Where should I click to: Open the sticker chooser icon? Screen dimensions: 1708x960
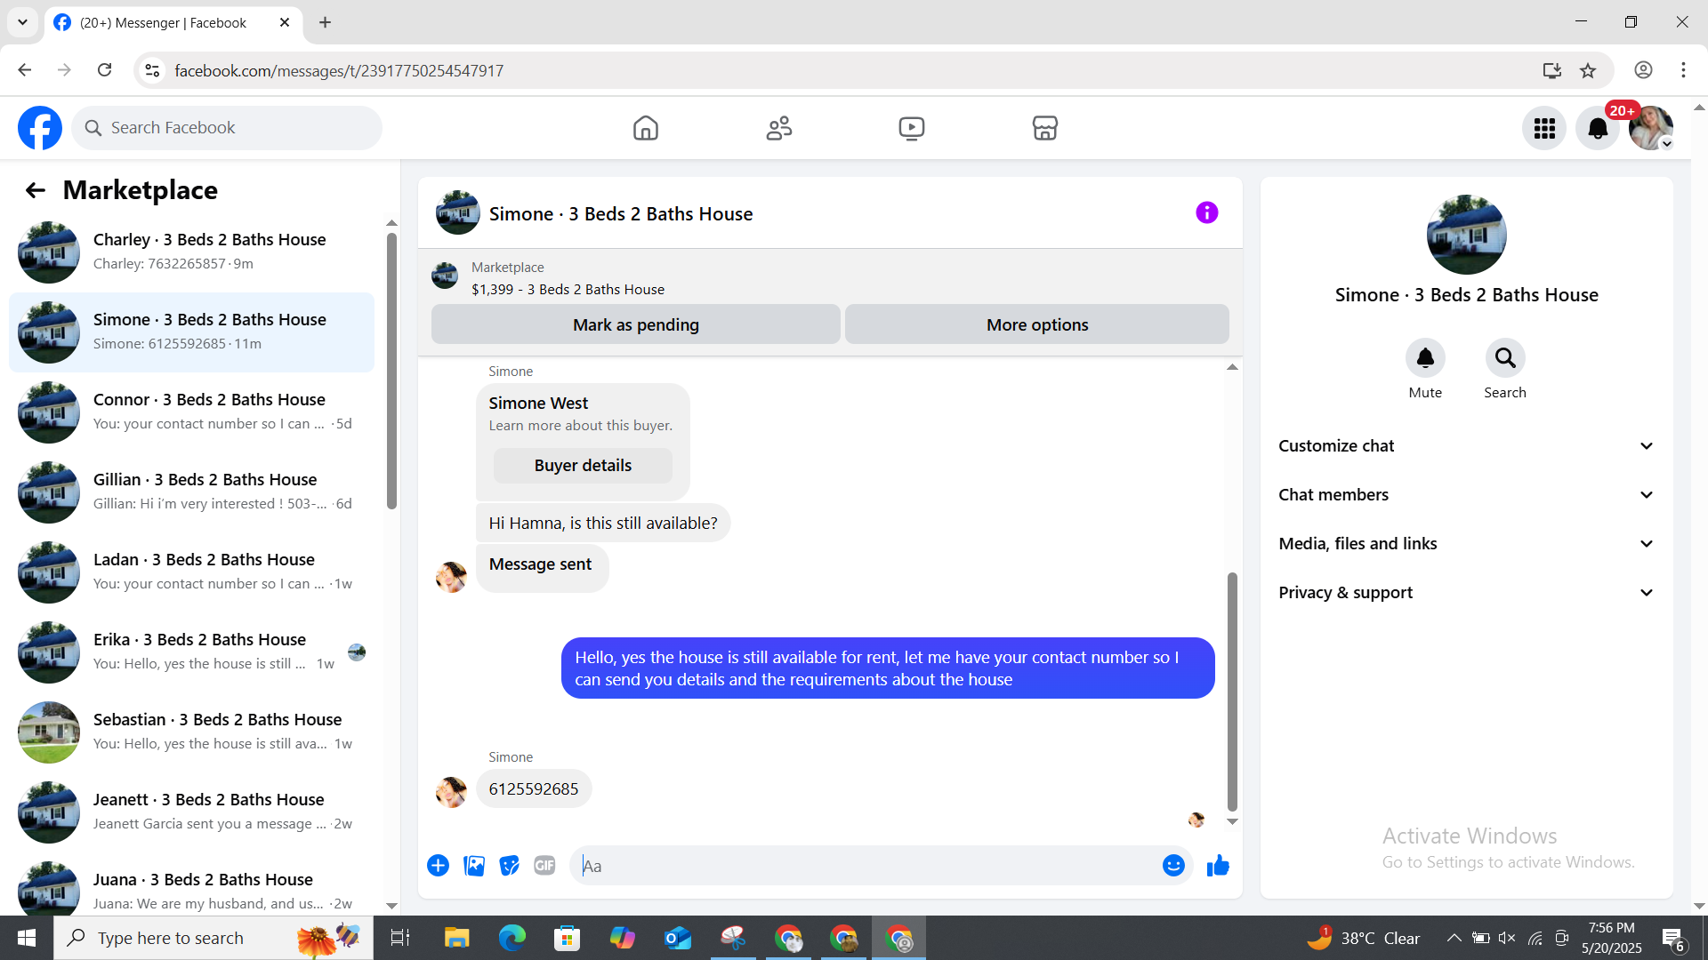pos(509,865)
